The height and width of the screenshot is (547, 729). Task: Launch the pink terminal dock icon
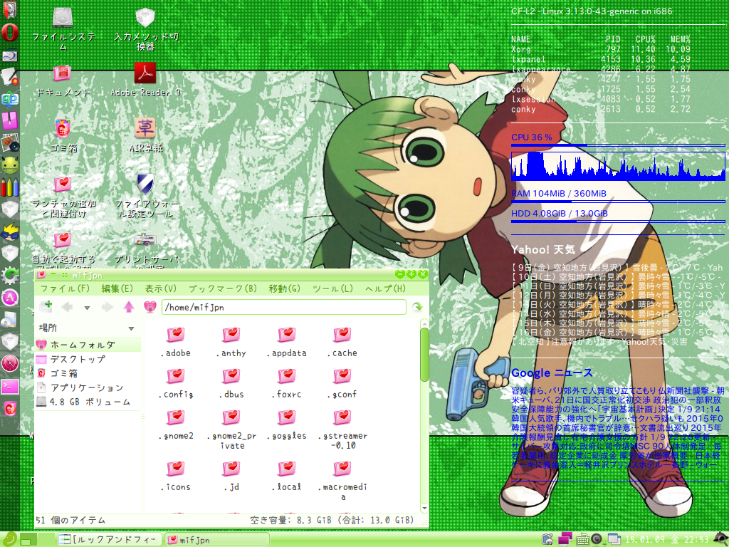click(9, 386)
